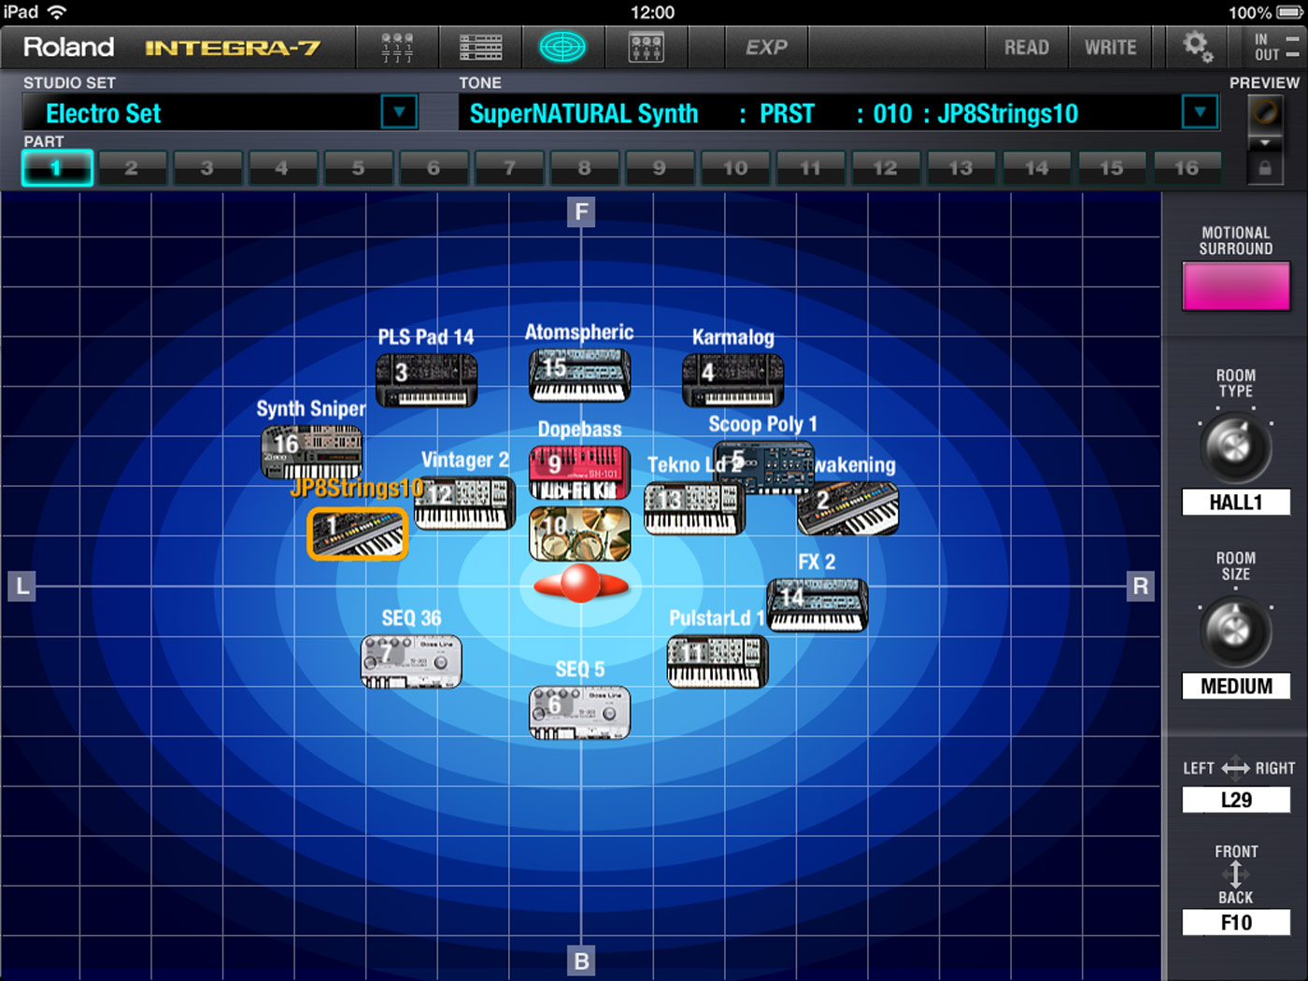Open the Tone selection dropdown arrow

(1200, 113)
